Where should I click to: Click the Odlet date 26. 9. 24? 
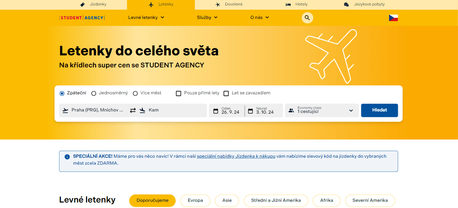[226, 110]
